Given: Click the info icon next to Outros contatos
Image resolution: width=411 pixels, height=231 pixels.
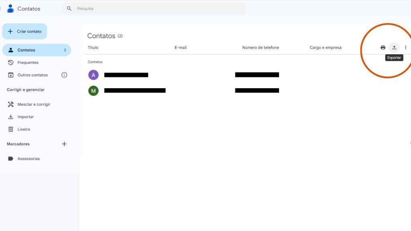Looking at the screenshot, I should point(64,75).
